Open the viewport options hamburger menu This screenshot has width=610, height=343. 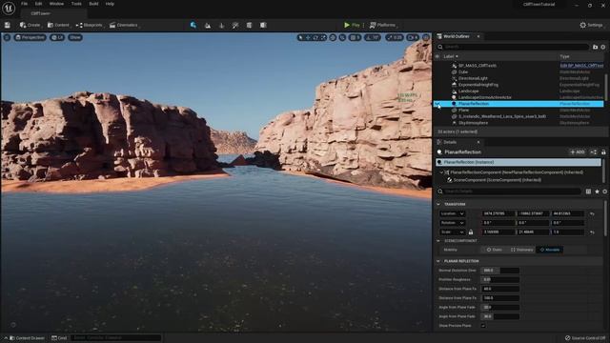[x=7, y=37]
